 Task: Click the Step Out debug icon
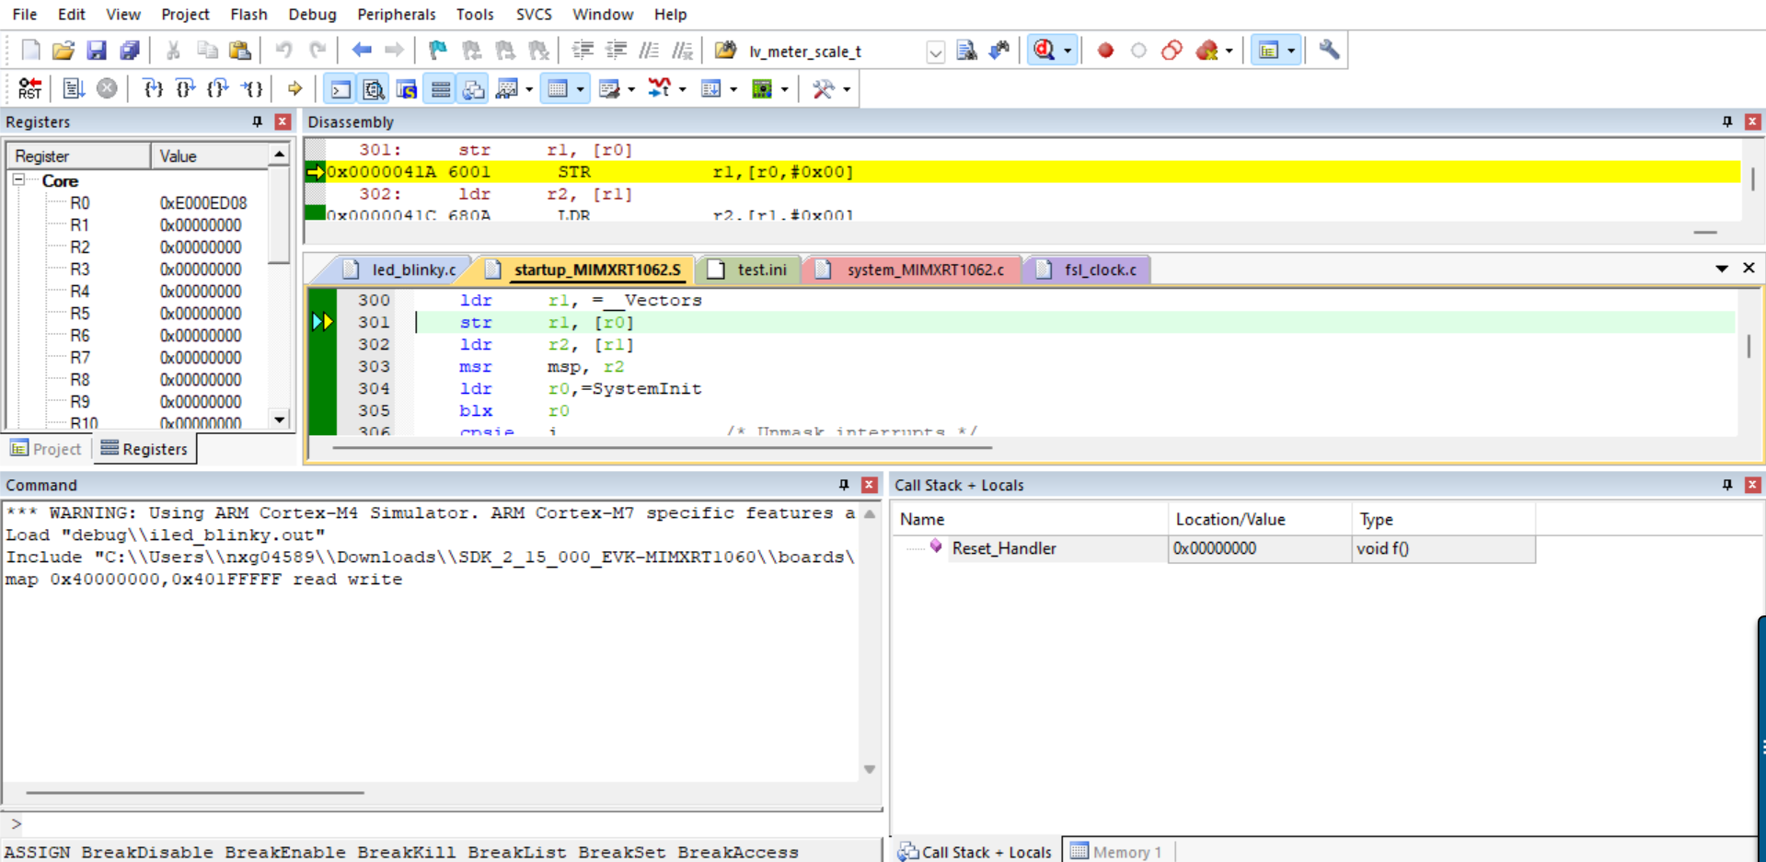[217, 88]
